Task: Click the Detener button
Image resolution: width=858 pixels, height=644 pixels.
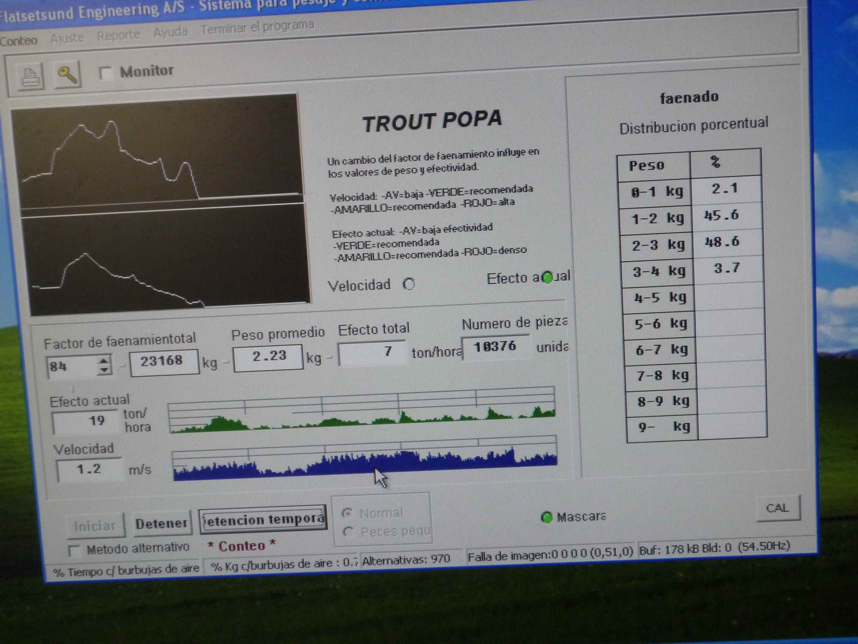Action: pyautogui.click(x=161, y=524)
